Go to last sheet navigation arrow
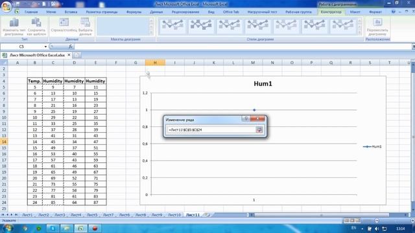 (x=16, y=215)
